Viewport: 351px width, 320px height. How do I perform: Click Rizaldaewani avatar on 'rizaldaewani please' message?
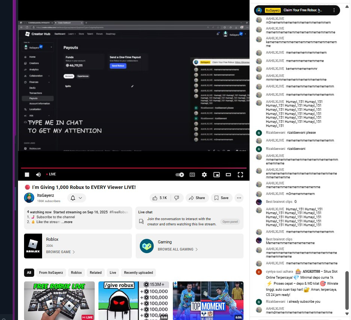[259, 133]
